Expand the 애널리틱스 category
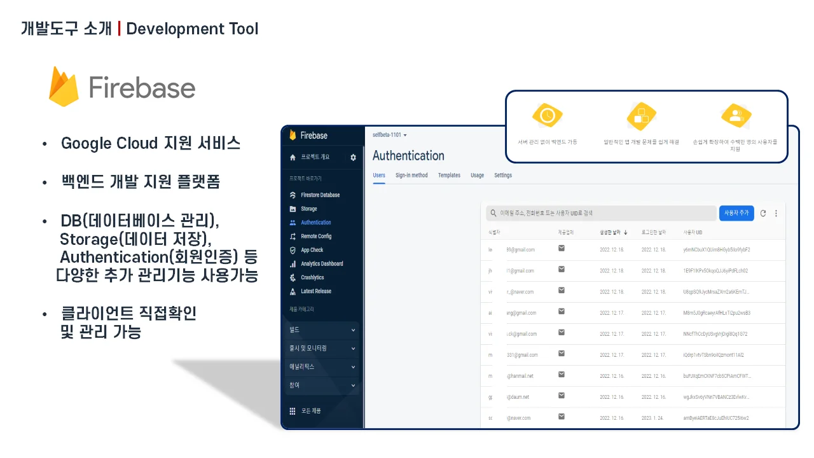 tap(323, 367)
